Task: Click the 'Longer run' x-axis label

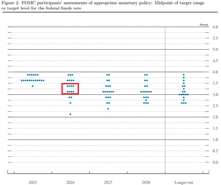Action: click(x=184, y=183)
